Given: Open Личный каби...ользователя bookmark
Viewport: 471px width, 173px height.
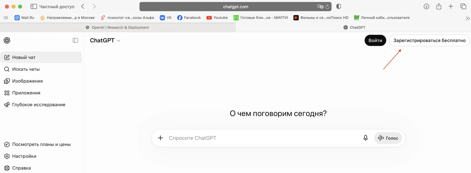Looking at the screenshot, I should [382, 18].
